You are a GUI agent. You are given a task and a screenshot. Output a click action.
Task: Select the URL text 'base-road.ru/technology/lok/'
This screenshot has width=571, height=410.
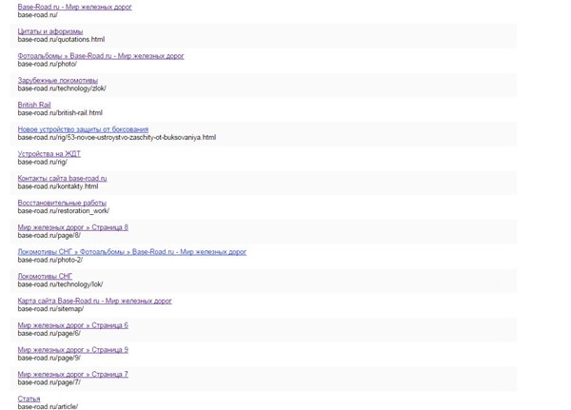(x=61, y=284)
